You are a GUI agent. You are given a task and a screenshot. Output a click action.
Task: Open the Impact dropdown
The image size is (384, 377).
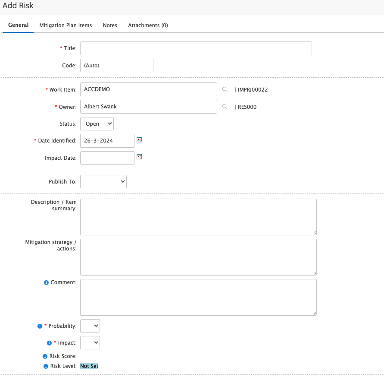[x=90, y=342]
